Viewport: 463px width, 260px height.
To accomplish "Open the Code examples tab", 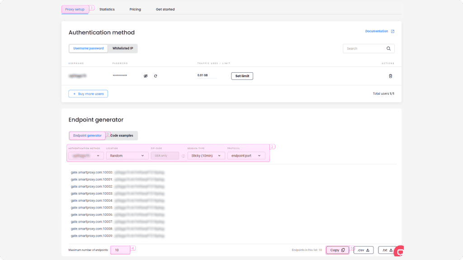I will pos(121,135).
